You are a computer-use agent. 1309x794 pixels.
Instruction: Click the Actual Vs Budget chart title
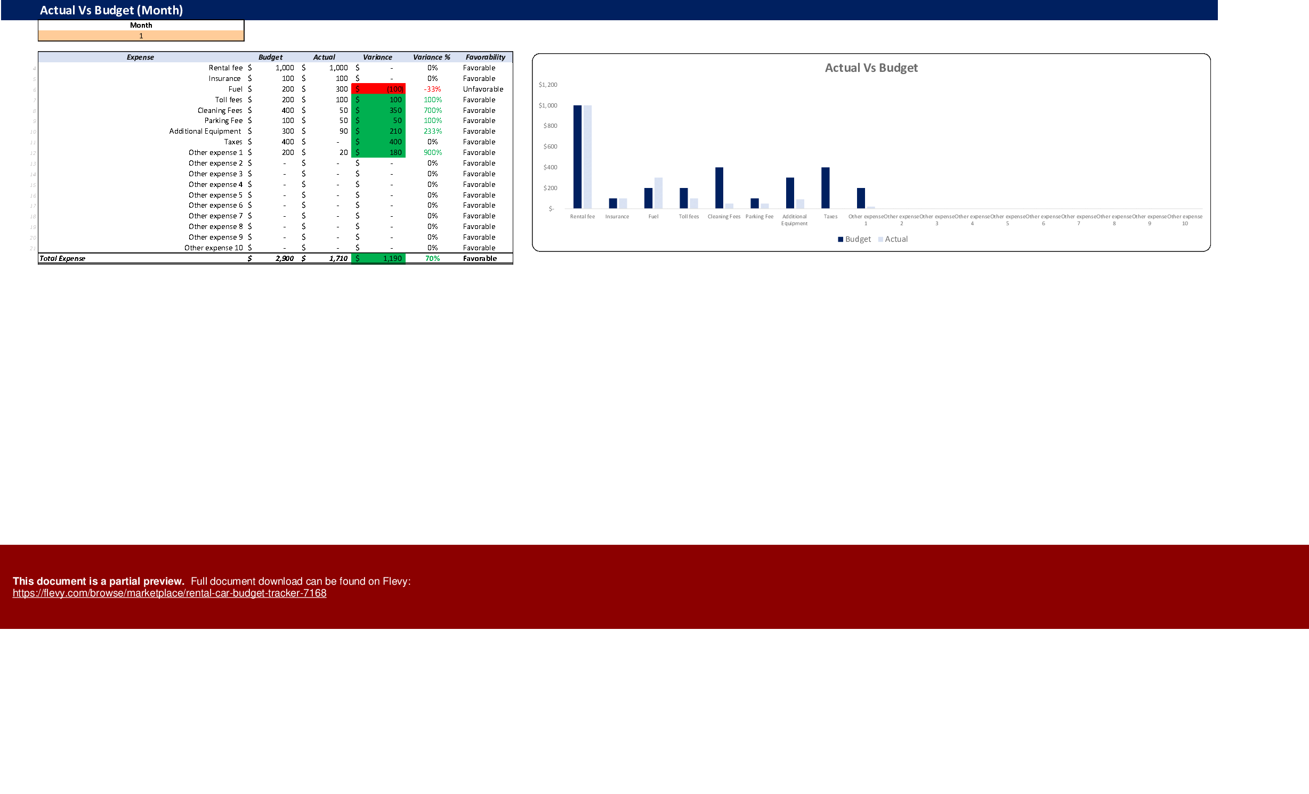point(871,68)
